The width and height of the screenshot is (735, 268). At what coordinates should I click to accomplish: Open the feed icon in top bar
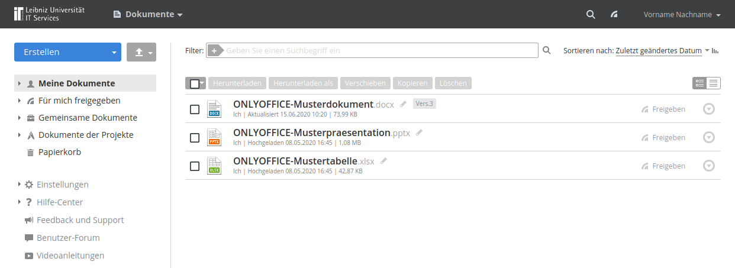coord(615,15)
